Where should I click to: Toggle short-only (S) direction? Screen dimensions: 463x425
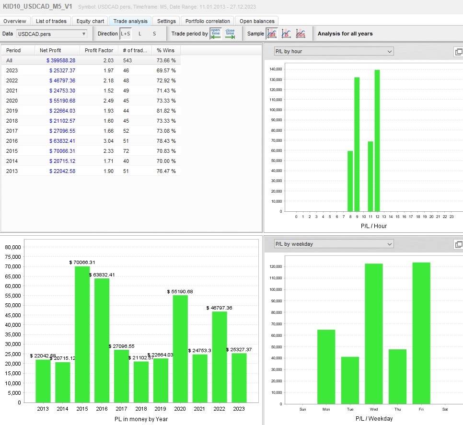154,34
